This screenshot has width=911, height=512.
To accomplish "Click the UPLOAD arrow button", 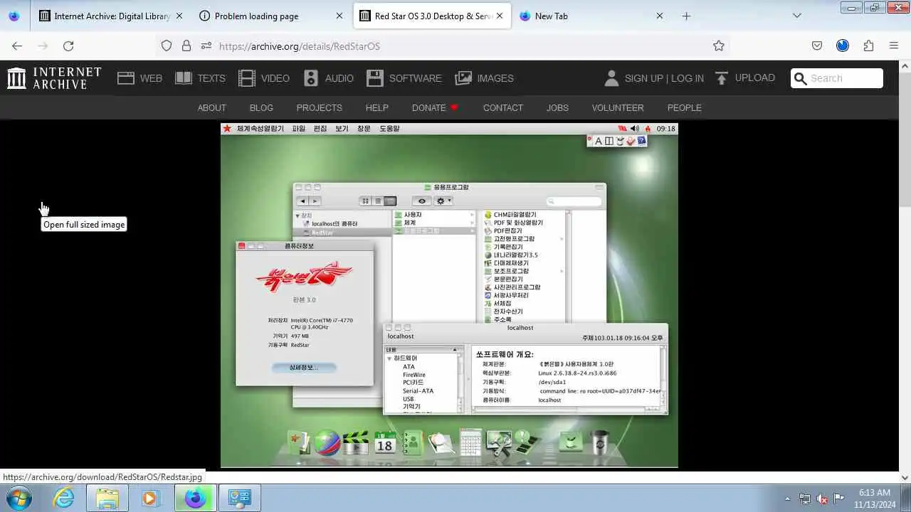I will pyautogui.click(x=745, y=78).
